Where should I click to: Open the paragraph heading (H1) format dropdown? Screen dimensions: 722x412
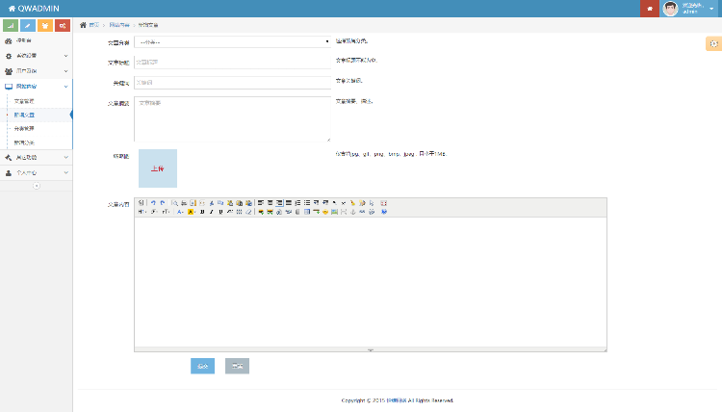(x=142, y=212)
